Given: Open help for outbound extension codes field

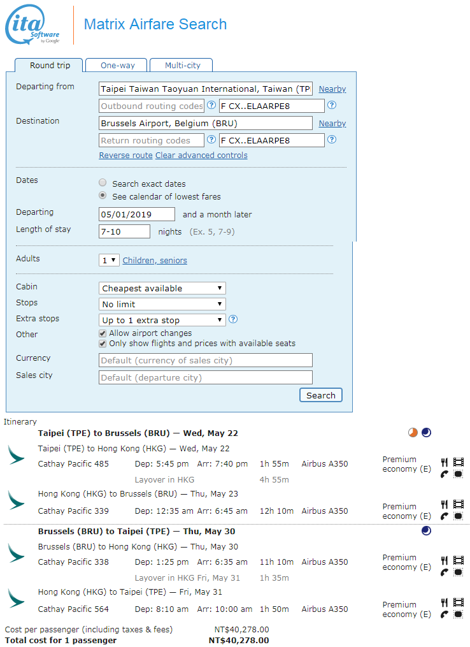Looking at the screenshot, I should [x=331, y=105].
